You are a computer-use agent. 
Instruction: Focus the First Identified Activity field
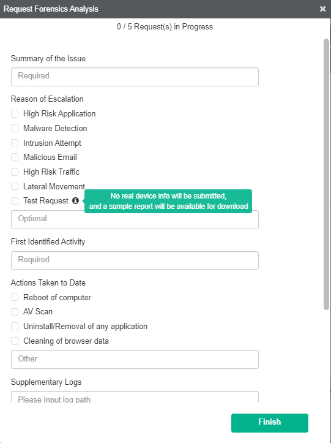pyautogui.click(x=135, y=260)
